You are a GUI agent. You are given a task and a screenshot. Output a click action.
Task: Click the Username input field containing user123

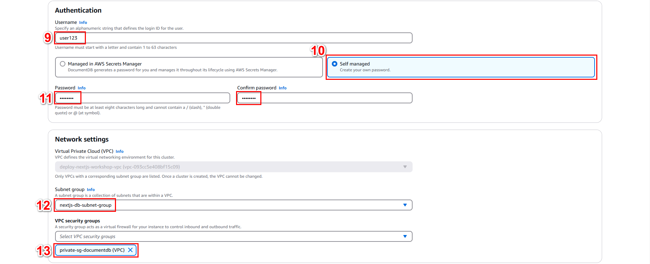click(x=233, y=38)
